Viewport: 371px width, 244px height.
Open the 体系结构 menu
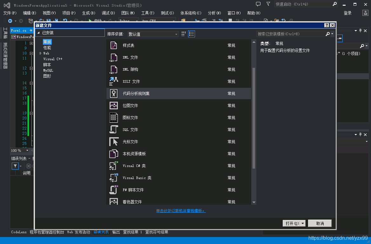pos(191,13)
